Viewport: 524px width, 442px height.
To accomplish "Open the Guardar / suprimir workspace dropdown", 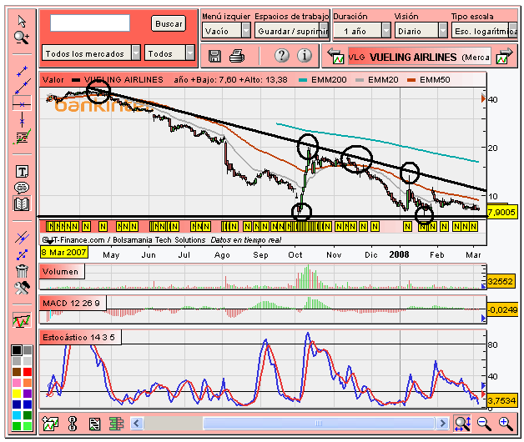I will (292, 31).
